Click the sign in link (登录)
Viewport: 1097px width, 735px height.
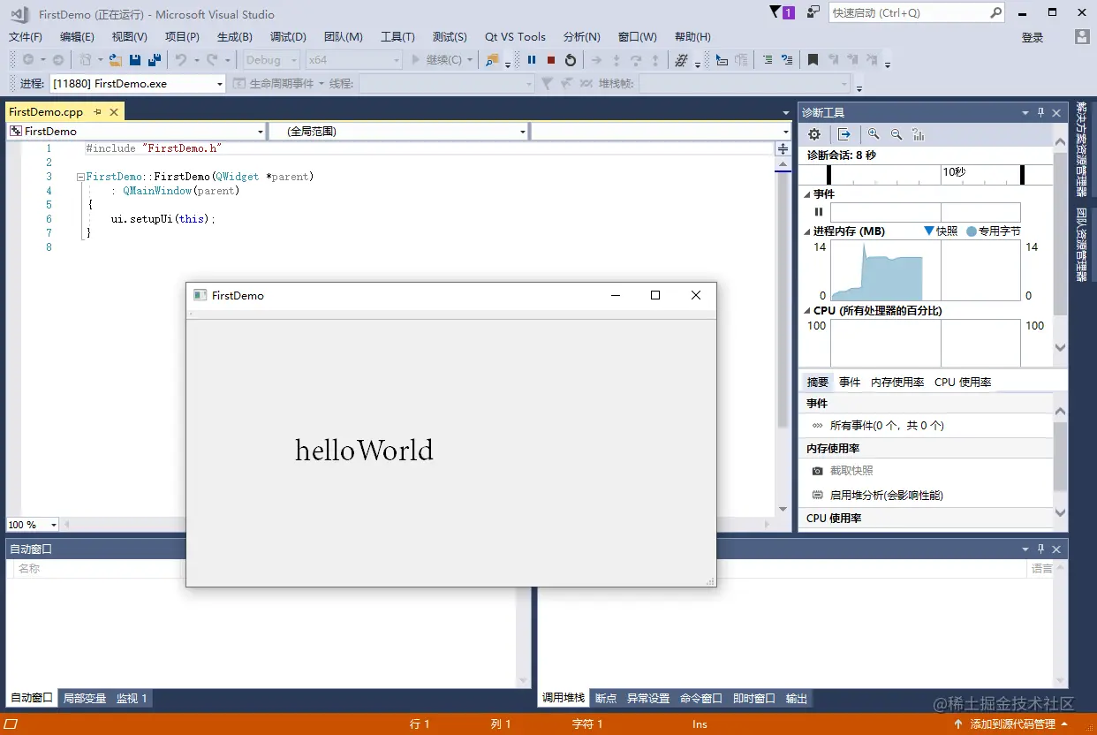pos(1033,37)
